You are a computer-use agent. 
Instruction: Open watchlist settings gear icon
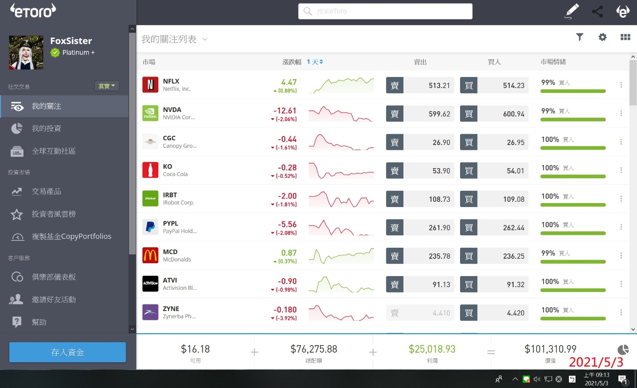click(602, 37)
